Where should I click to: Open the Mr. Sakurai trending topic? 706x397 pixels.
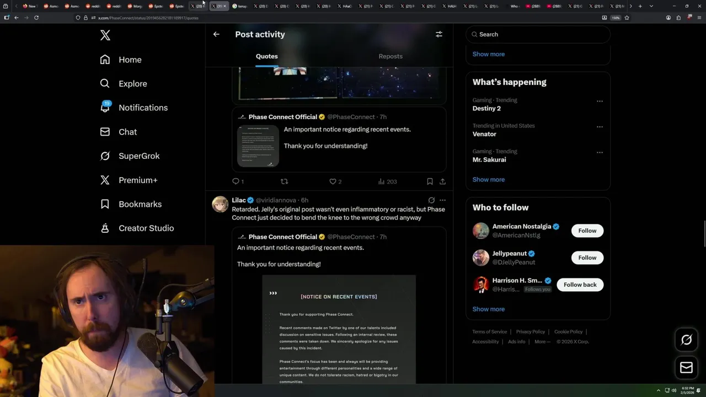point(489,159)
